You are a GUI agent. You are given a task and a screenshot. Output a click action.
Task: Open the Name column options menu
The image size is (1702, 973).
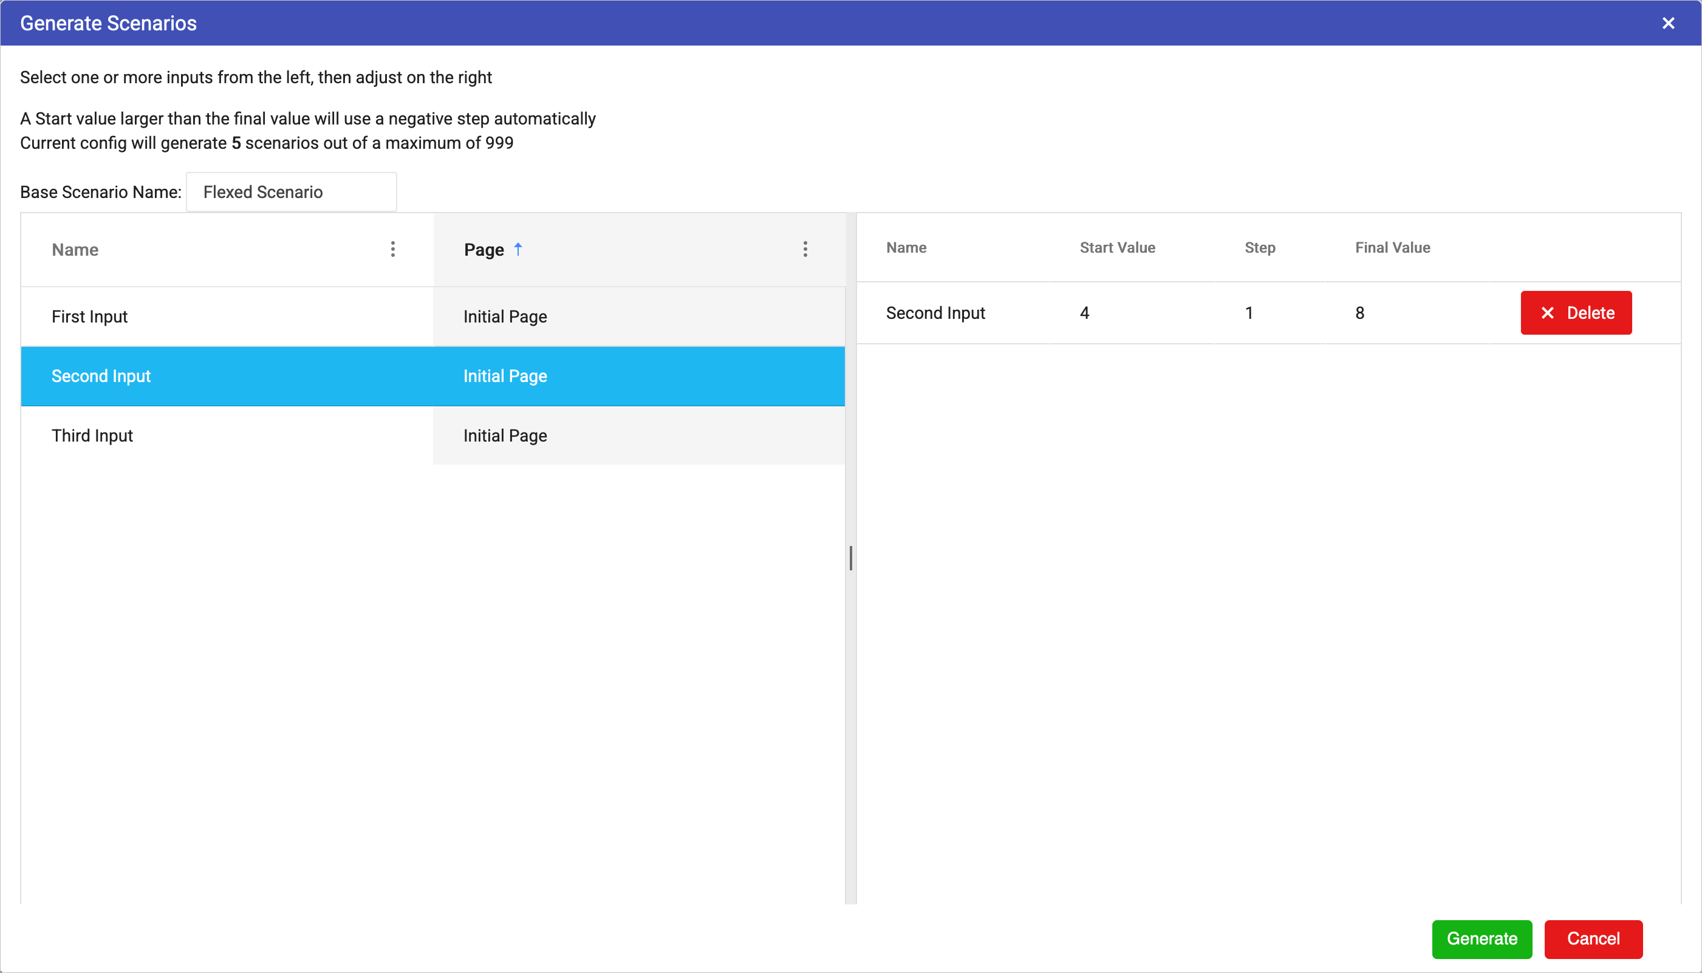click(392, 249)
